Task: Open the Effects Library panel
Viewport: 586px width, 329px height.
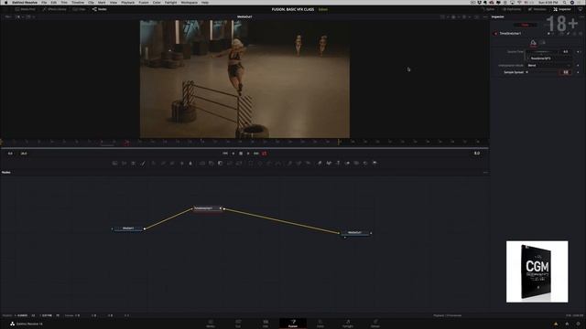Action: pyautogui.click(x=54, y=9)
